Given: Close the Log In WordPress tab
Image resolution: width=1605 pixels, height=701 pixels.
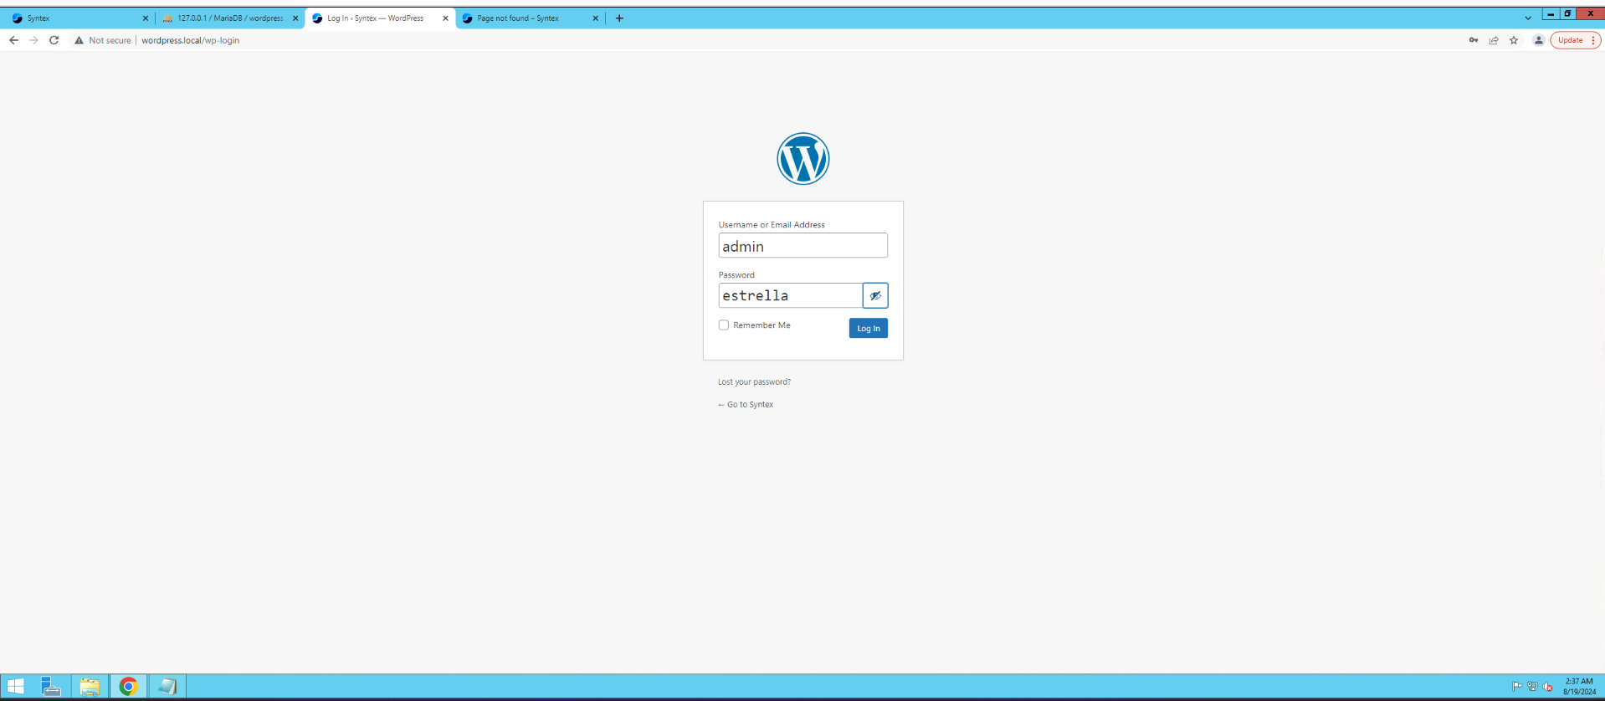Looking at the screenshot, I should [445, 18].
